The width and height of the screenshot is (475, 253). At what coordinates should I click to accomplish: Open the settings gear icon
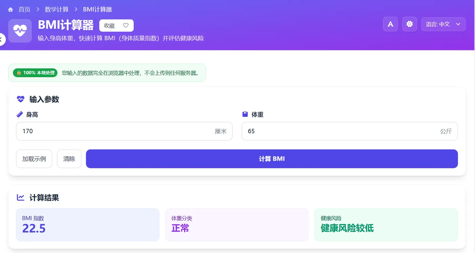pos(409,24)
